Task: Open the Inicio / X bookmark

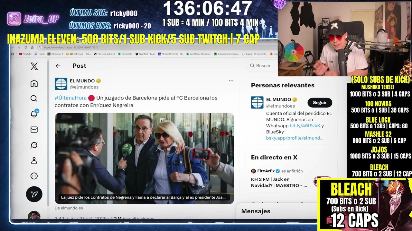Action: coord(55,54)
